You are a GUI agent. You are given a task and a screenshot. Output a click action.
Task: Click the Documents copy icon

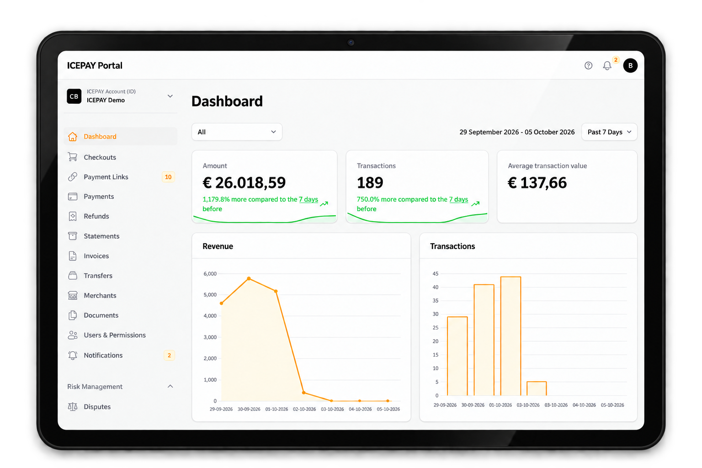73,315
